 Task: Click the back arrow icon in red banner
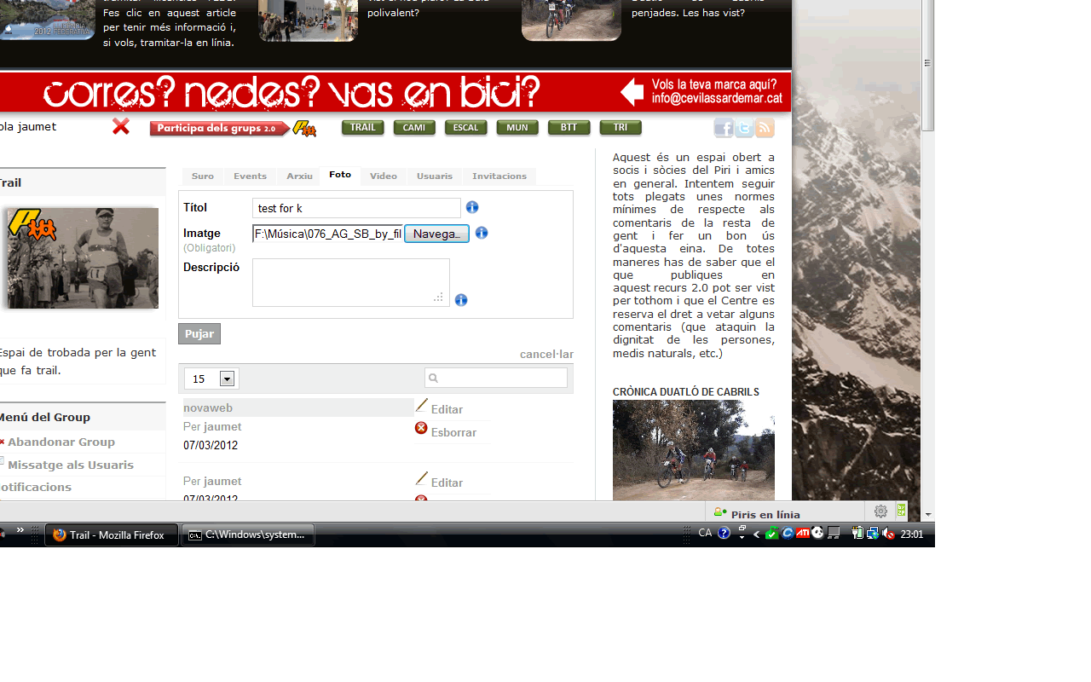pos(632,91)
